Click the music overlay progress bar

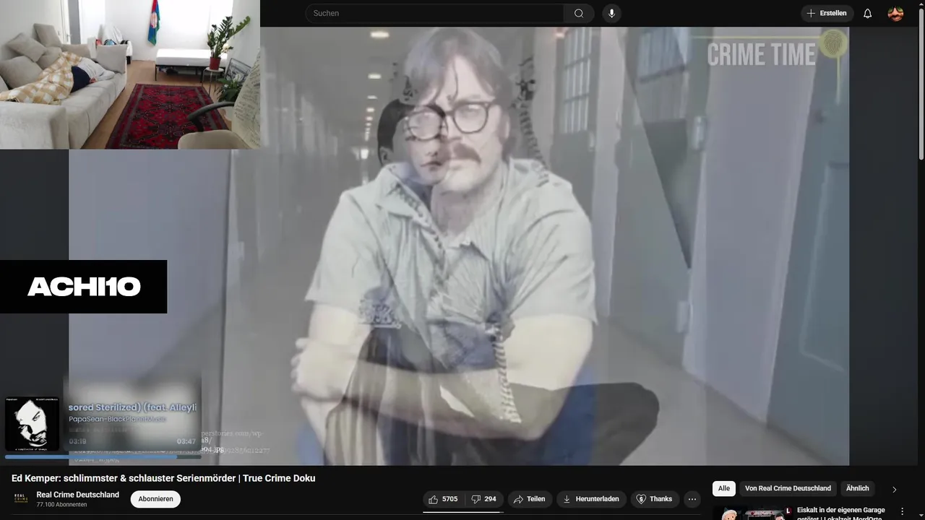pos(103,456)
